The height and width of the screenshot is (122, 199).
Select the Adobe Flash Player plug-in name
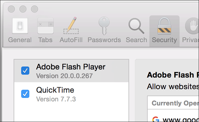click(71, 67)
